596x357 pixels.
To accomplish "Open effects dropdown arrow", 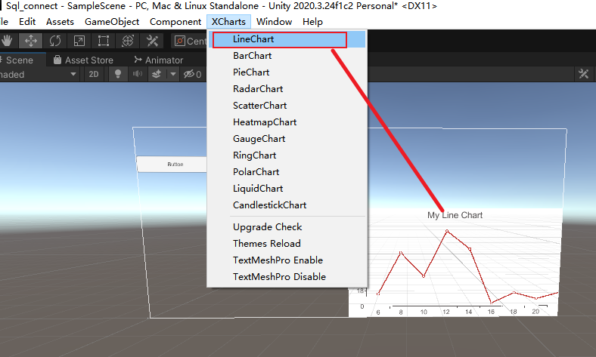I will click(x=173, y=75).
